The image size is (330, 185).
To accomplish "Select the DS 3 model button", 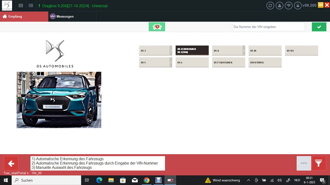I will 154,51.
